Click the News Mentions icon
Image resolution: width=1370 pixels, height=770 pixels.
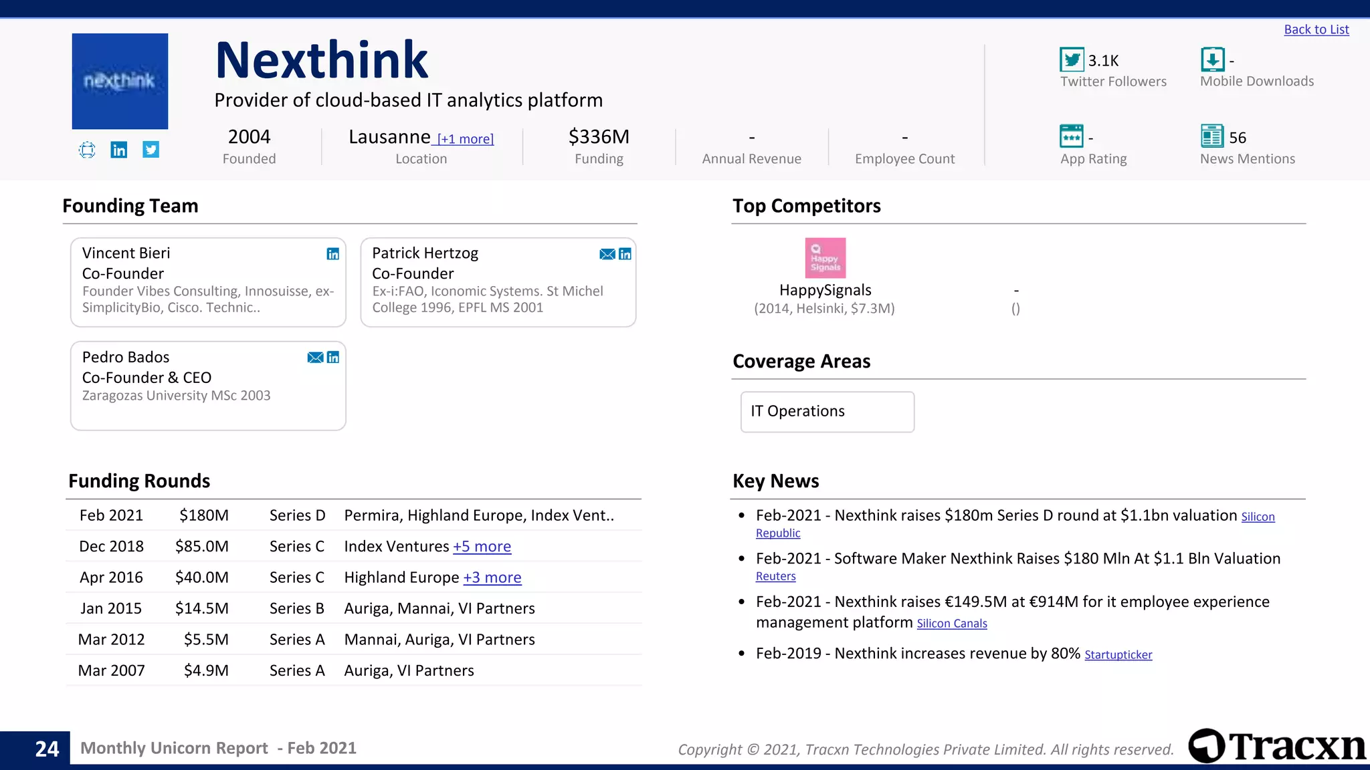click(x=1212, y=136)
